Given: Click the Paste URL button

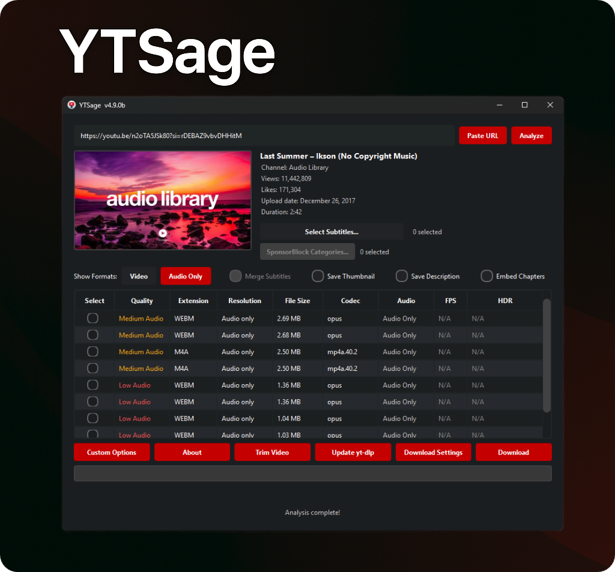Looking at the screenshot, I should 482,136.
